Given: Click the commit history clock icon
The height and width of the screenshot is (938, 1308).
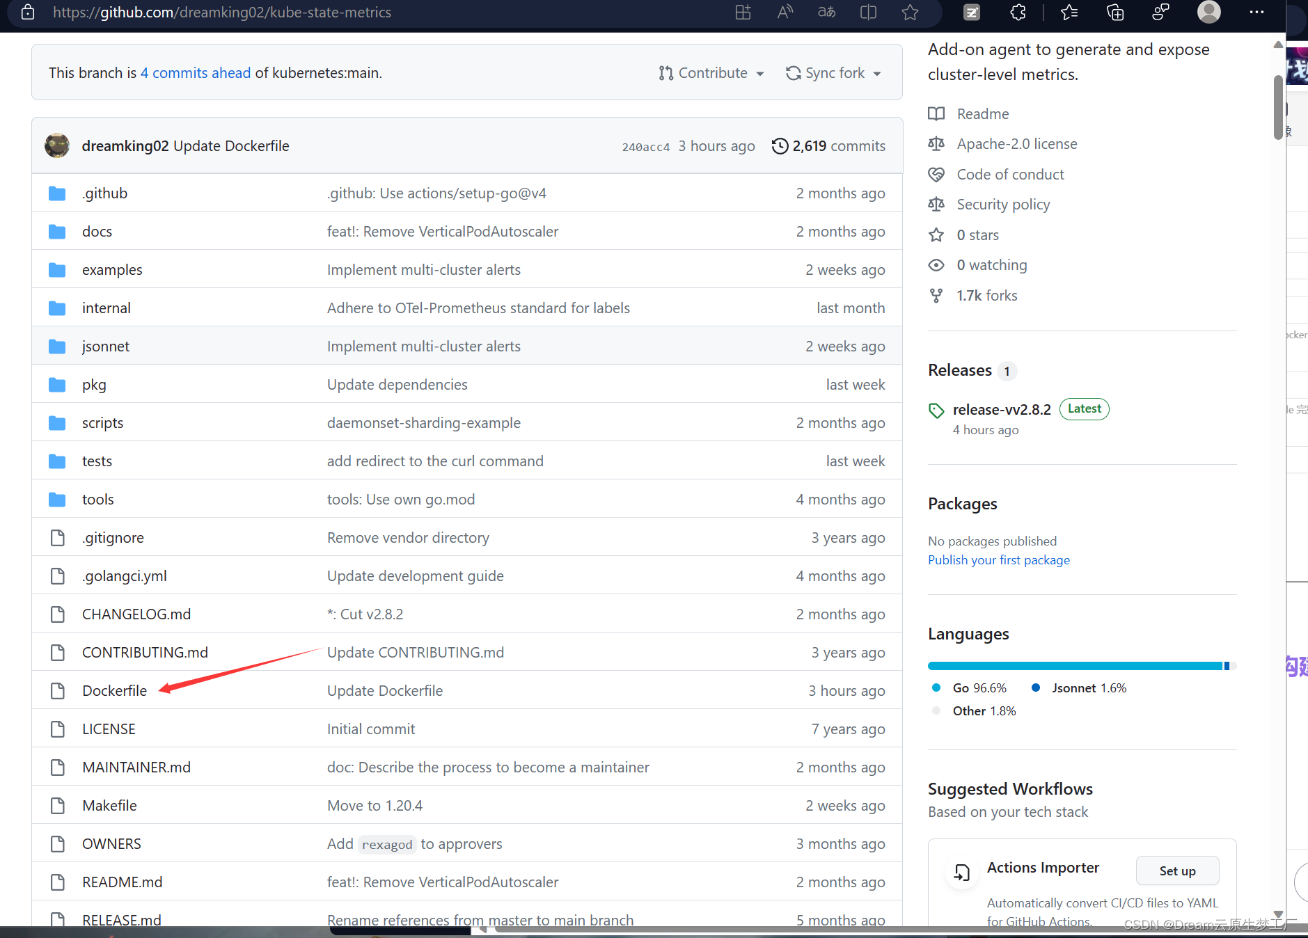Looking at the screenshot, I should click(780, 146).
